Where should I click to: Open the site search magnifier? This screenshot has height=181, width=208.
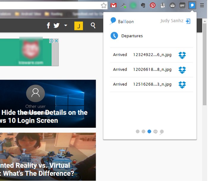(93, 26)
